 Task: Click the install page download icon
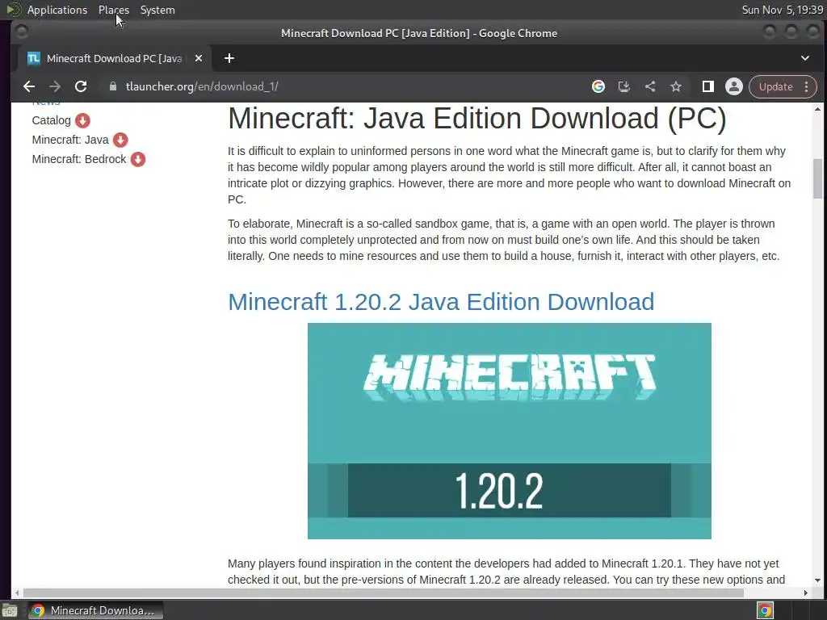624,86
